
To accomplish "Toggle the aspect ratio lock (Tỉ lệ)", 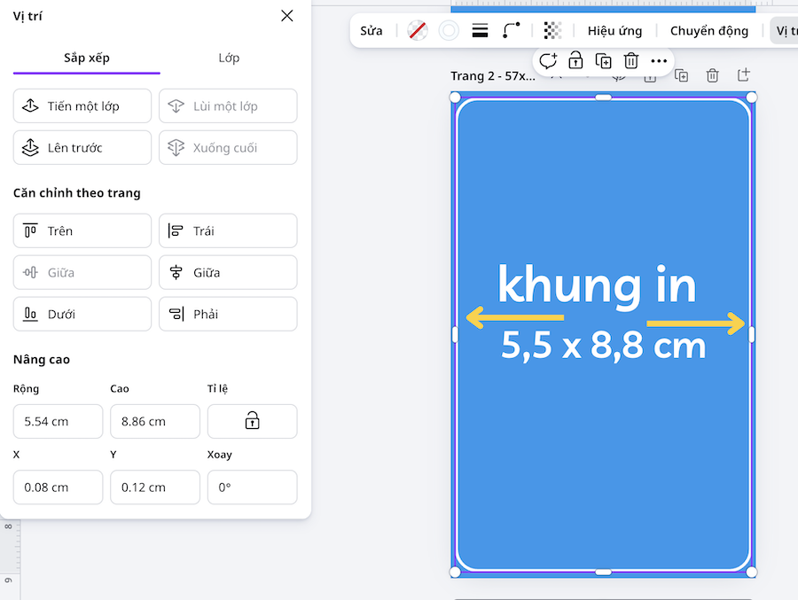I will pyautogui.click(x=252, y=421).
